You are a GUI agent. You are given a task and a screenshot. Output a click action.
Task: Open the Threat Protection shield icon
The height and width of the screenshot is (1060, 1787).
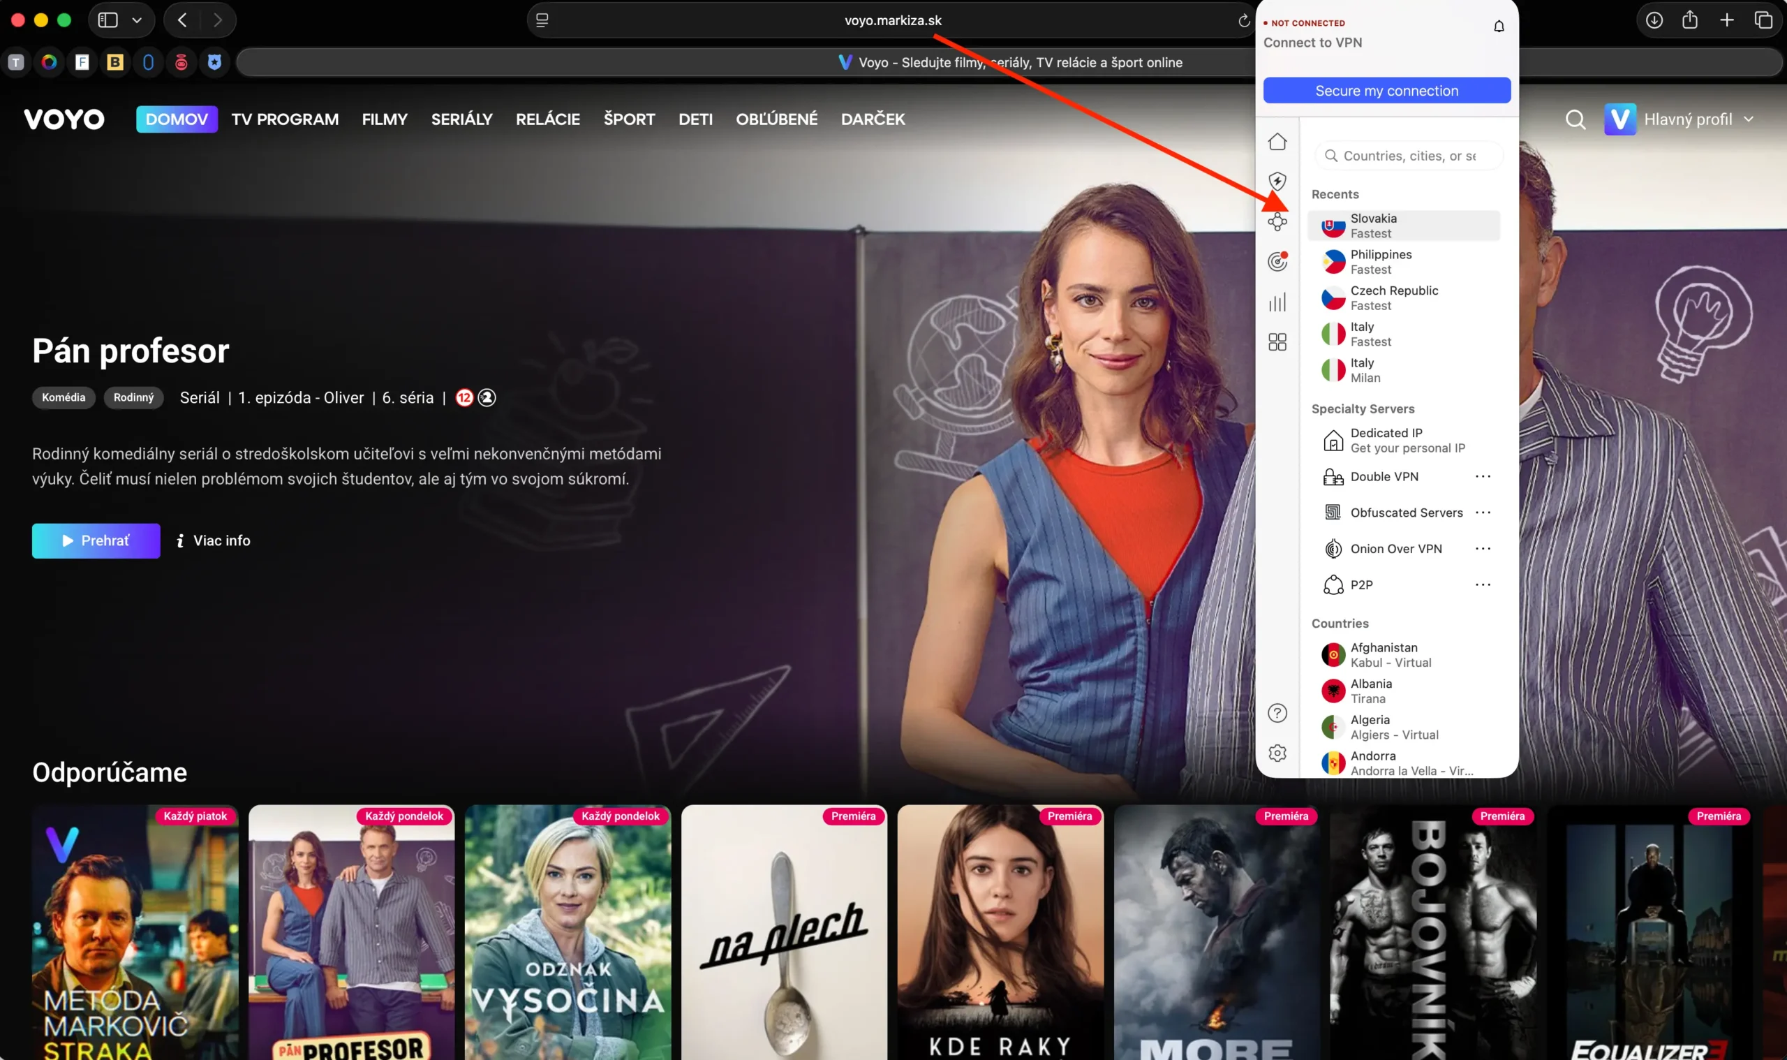(x=1277, y=182)
